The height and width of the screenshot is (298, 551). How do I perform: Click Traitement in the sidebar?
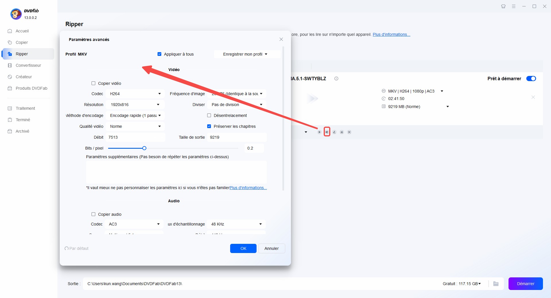point(25,108)
